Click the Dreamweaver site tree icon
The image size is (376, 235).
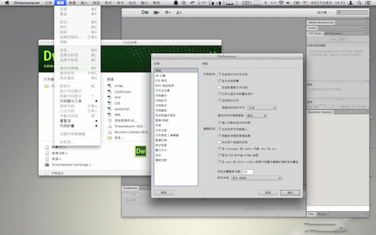[x=110, y=126]
